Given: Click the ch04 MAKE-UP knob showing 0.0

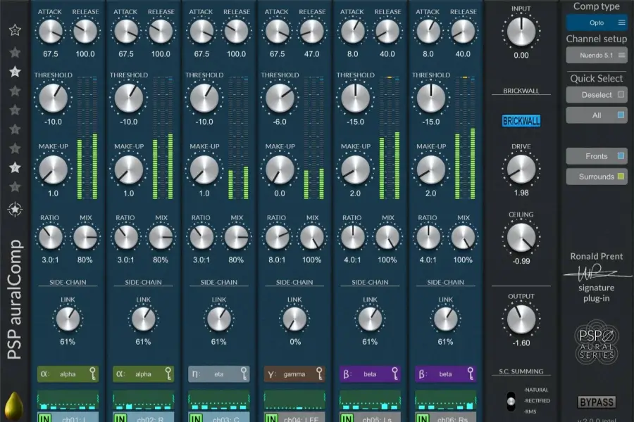Looking at the screenshot, I should tap(280, 170).
